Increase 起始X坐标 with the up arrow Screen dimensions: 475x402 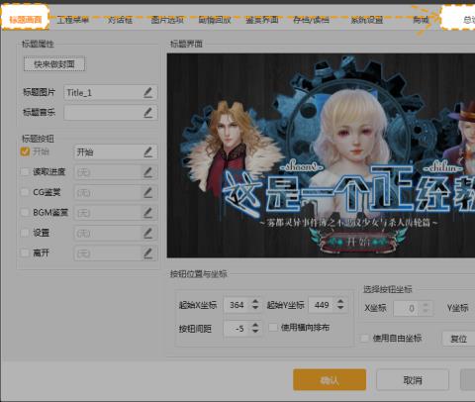255,301
